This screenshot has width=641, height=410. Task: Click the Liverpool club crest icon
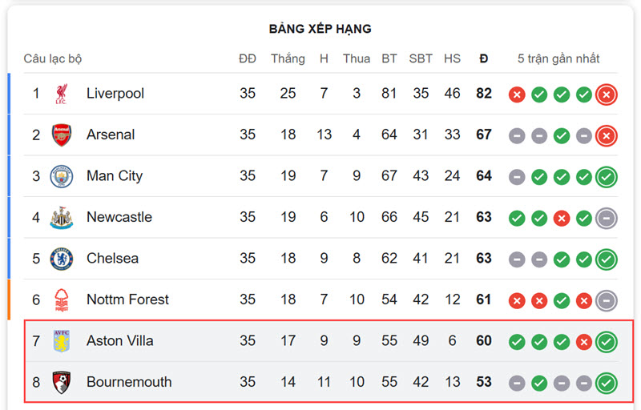62,94
